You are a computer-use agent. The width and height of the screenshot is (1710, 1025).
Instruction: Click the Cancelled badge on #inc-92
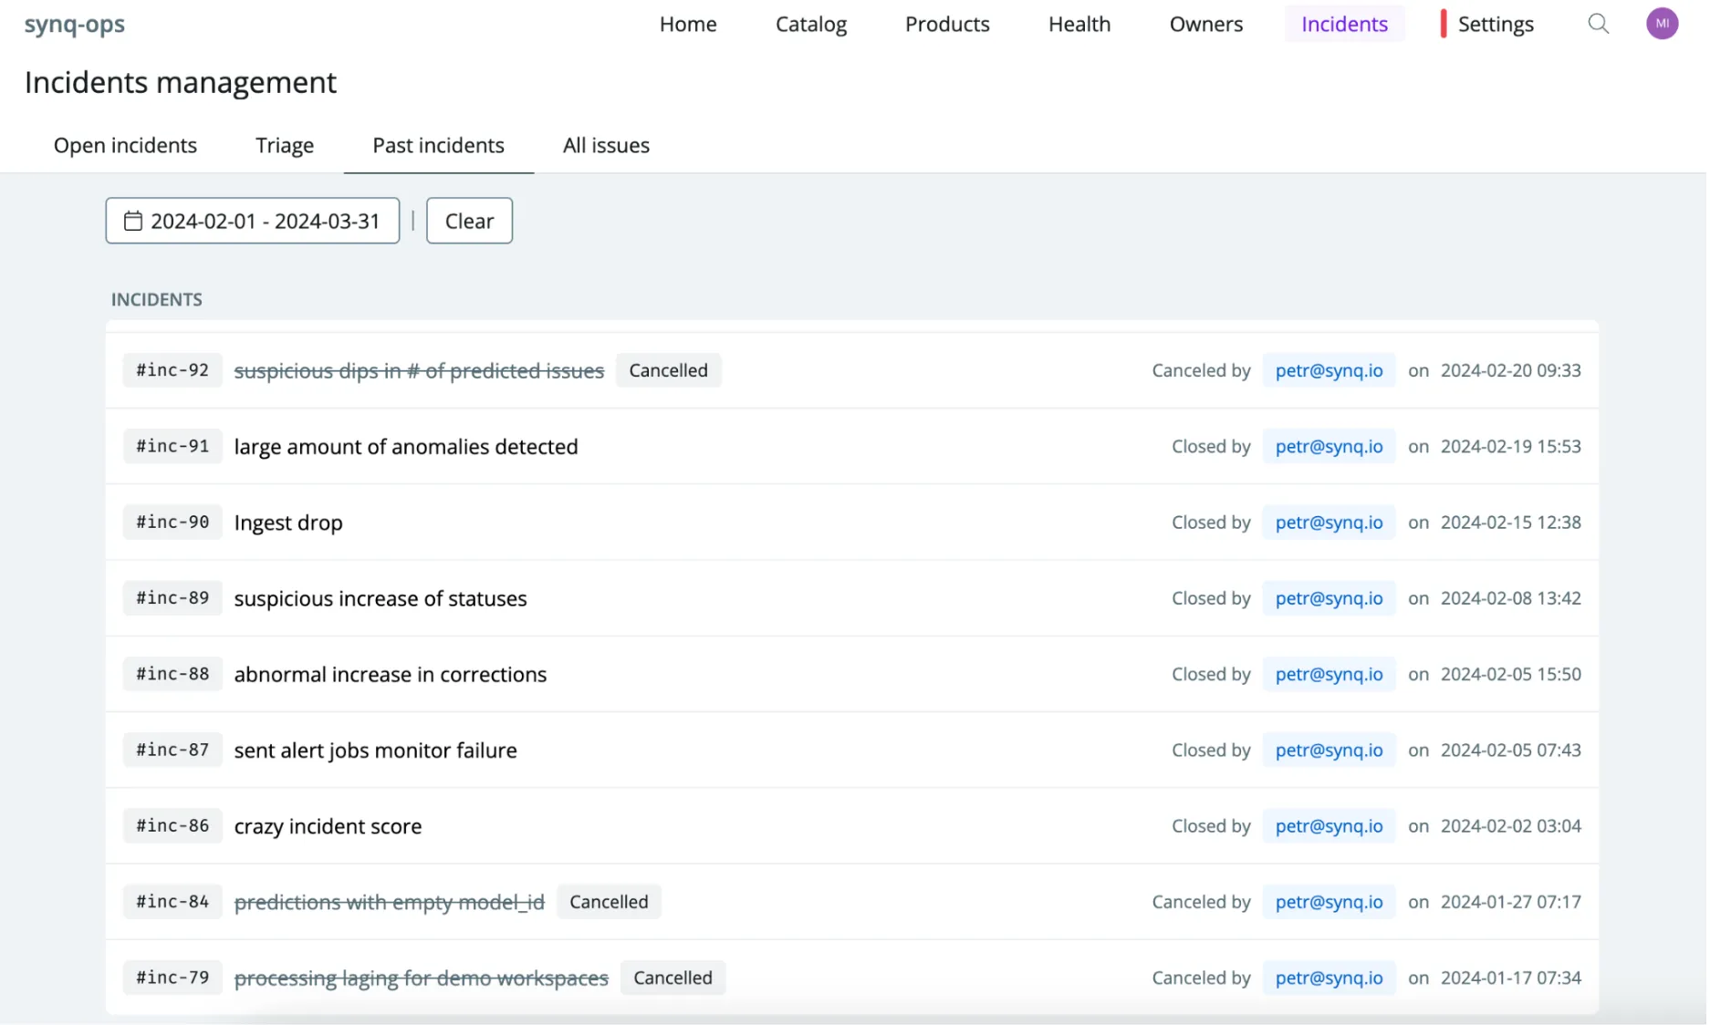(x=669, y=370)
